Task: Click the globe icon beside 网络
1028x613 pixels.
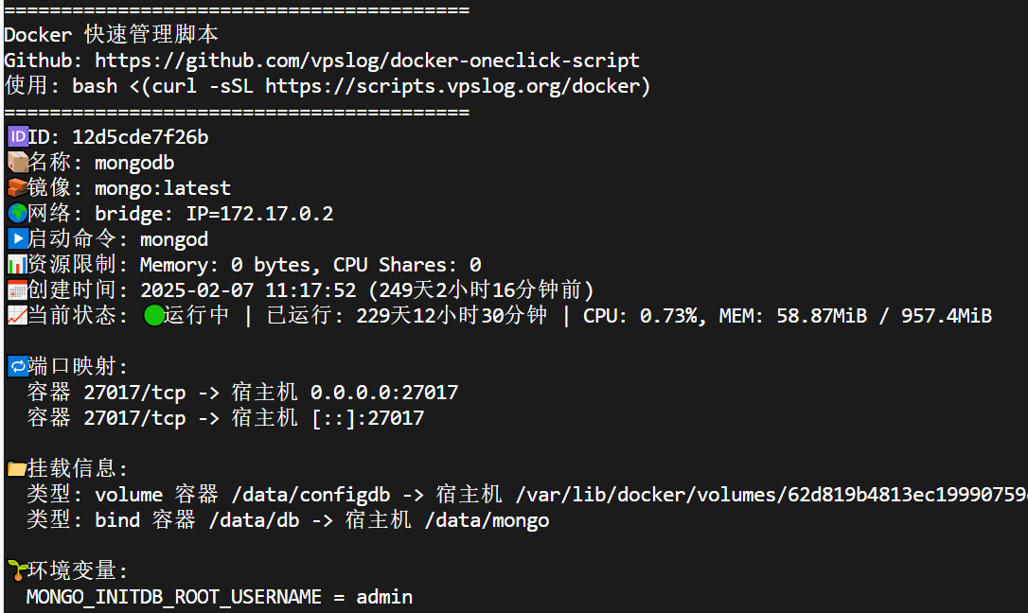Action: 16,214
